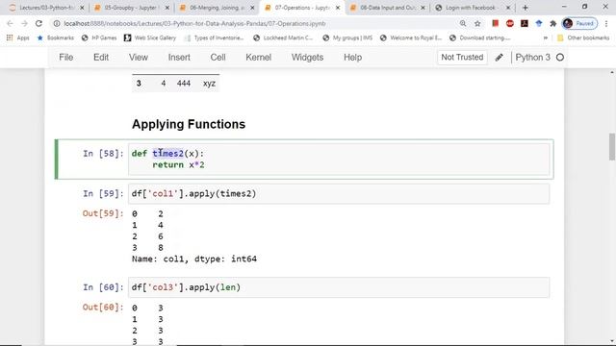
Task: Open the Apps grid shortcut
Action: coord(17,38)
